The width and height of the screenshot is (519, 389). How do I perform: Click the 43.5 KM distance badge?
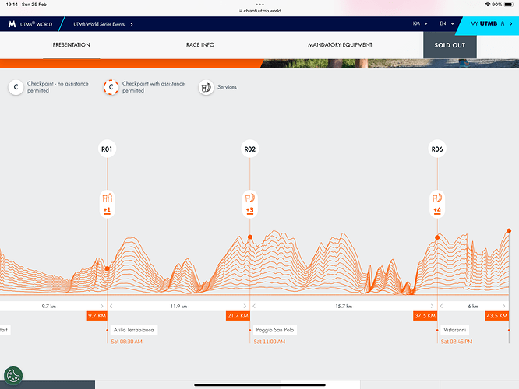coord(497,316)
